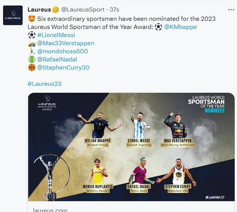Open the @RafaelNadal mention

click(57, 59)
